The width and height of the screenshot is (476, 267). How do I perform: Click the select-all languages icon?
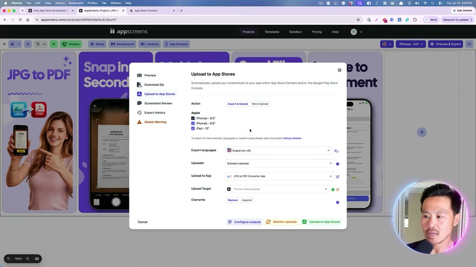coord(336,151)
